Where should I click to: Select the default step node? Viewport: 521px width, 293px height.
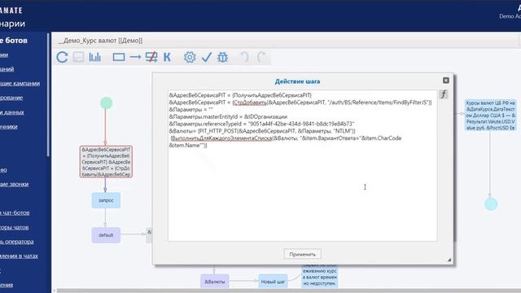pyautogui.click(x=106, y=235)
